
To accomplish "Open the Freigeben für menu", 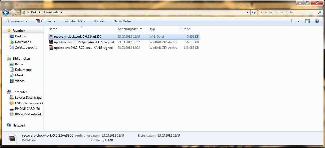I will point(74,21).
